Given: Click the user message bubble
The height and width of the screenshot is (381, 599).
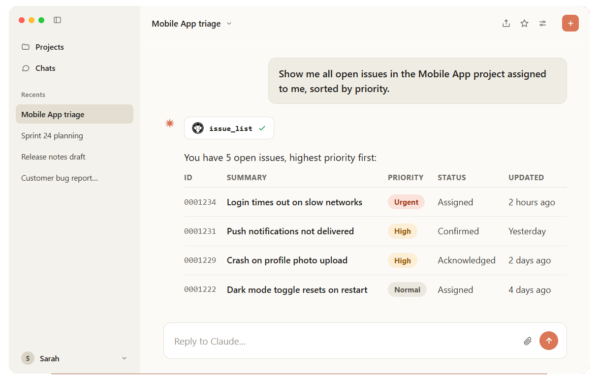Looking at the screenshot, I should pyautogui.click(x=417, y=81).
